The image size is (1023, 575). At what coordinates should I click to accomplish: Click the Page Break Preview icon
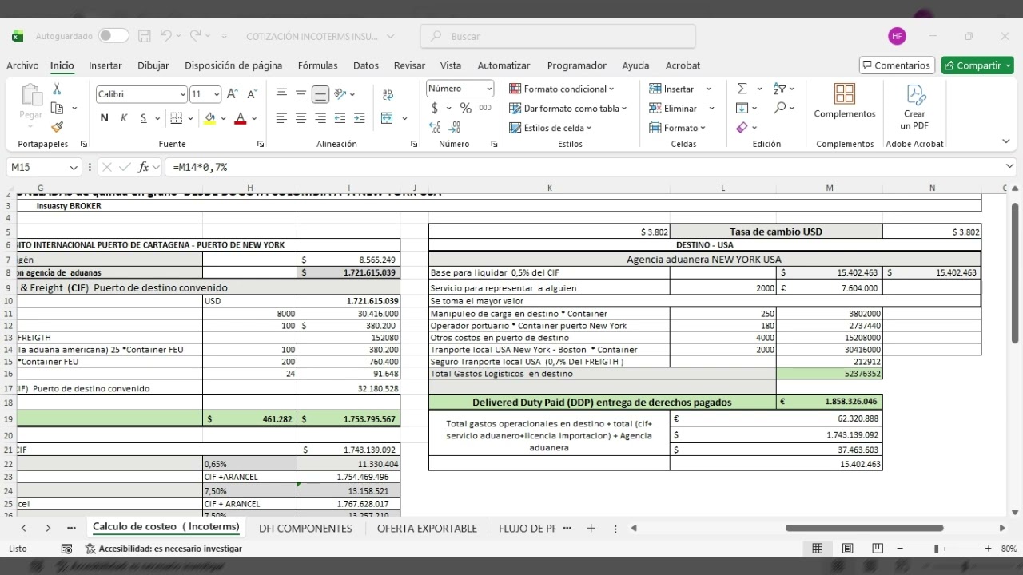[878, 549]
